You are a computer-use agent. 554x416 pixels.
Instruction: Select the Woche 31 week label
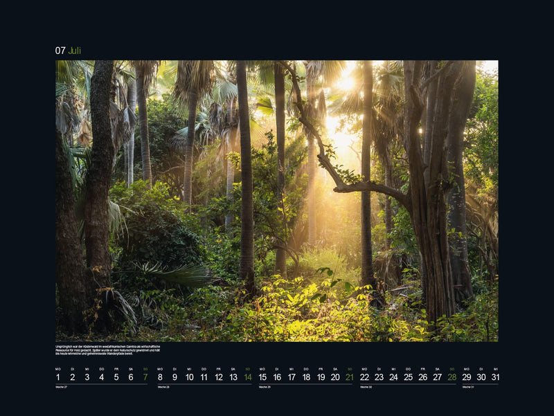click(x=468, y=387)
